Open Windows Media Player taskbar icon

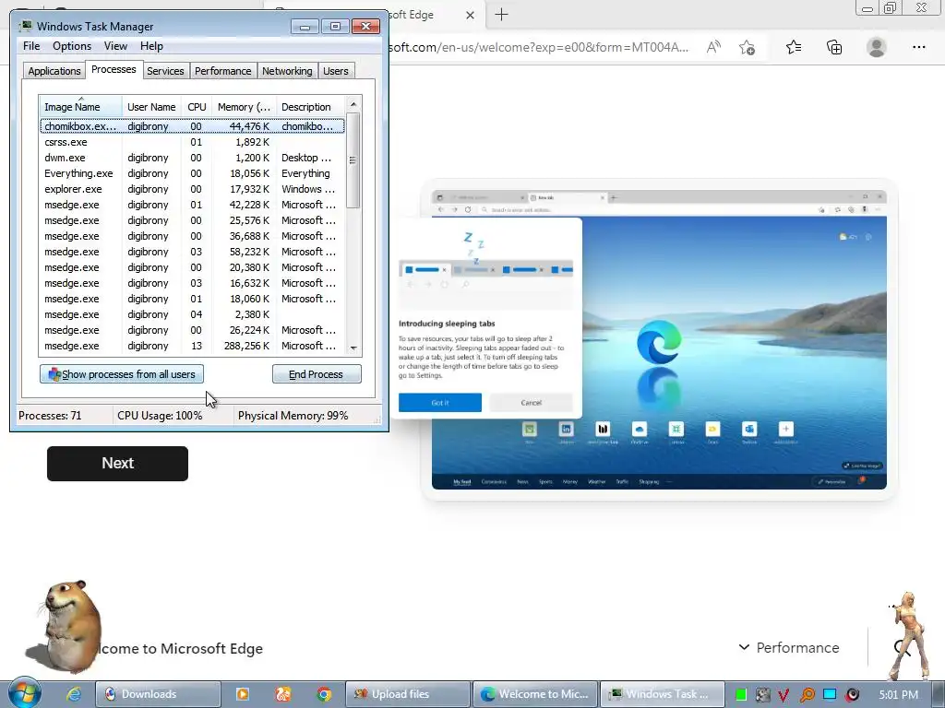pos(243,694)
